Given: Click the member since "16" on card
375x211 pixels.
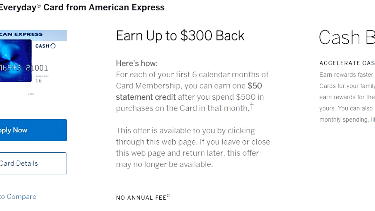Looking at the screenshot, I should 39,81.
